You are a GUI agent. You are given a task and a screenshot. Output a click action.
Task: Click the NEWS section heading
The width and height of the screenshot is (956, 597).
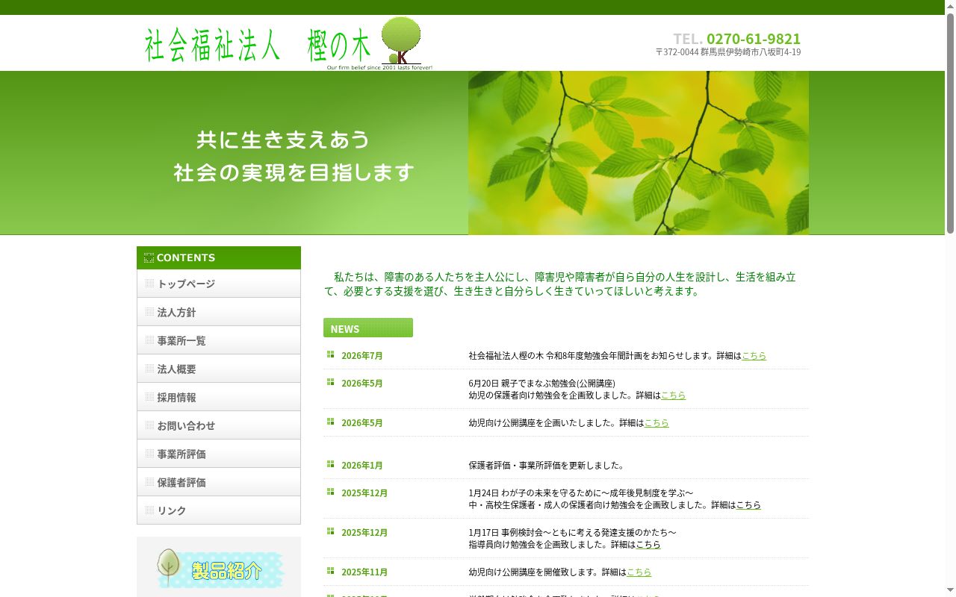[368, 328]
